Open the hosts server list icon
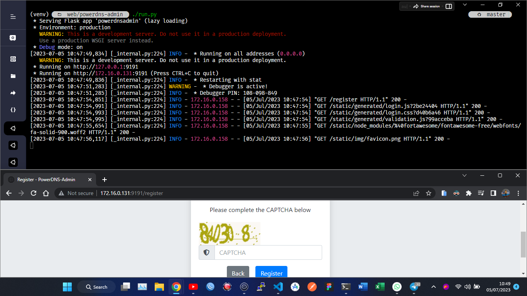Viewport: 527px width, 296px height. [13, 59]
